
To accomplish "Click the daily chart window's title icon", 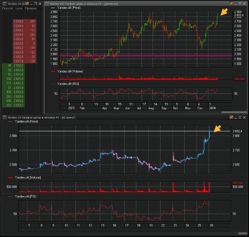I will click(47, 4).
